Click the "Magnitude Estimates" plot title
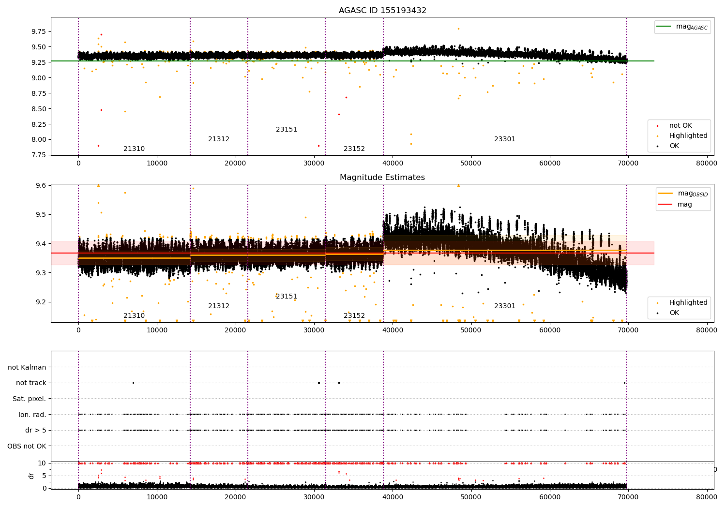The image size is (726, 508). coord(382,178)
